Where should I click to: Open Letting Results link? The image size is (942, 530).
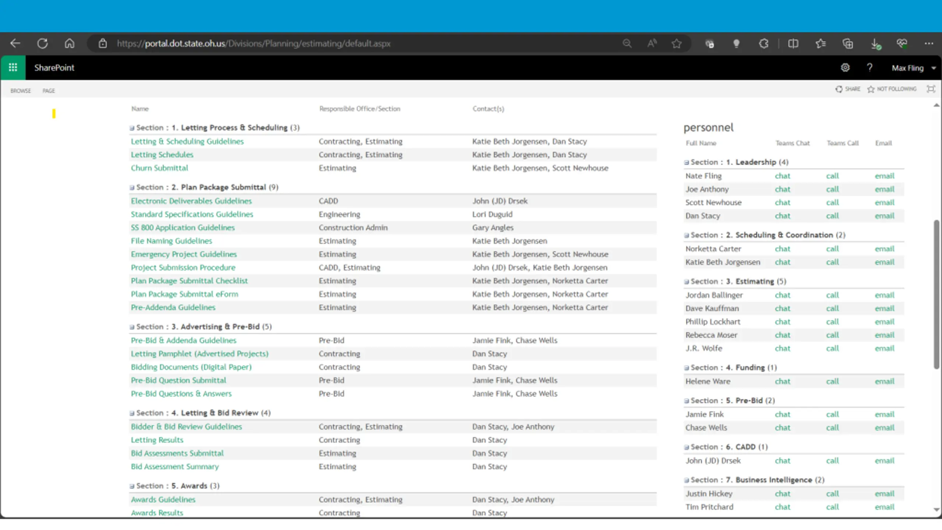pos(157,440)
